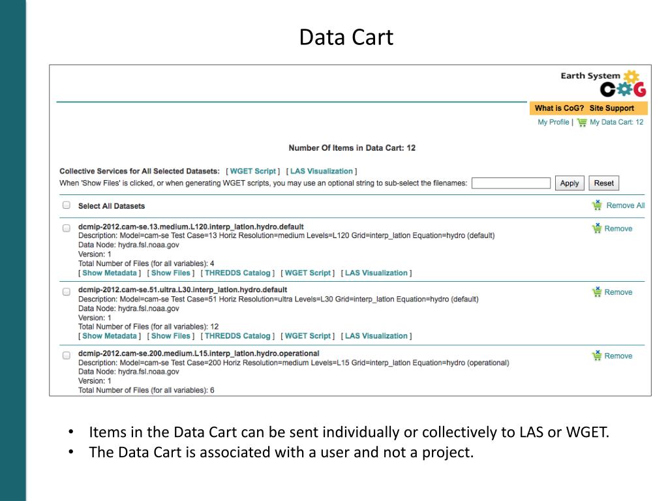Screen dimensions: 668x501
Task: Click the filename sub-select text field
Action: click(511, 183)
